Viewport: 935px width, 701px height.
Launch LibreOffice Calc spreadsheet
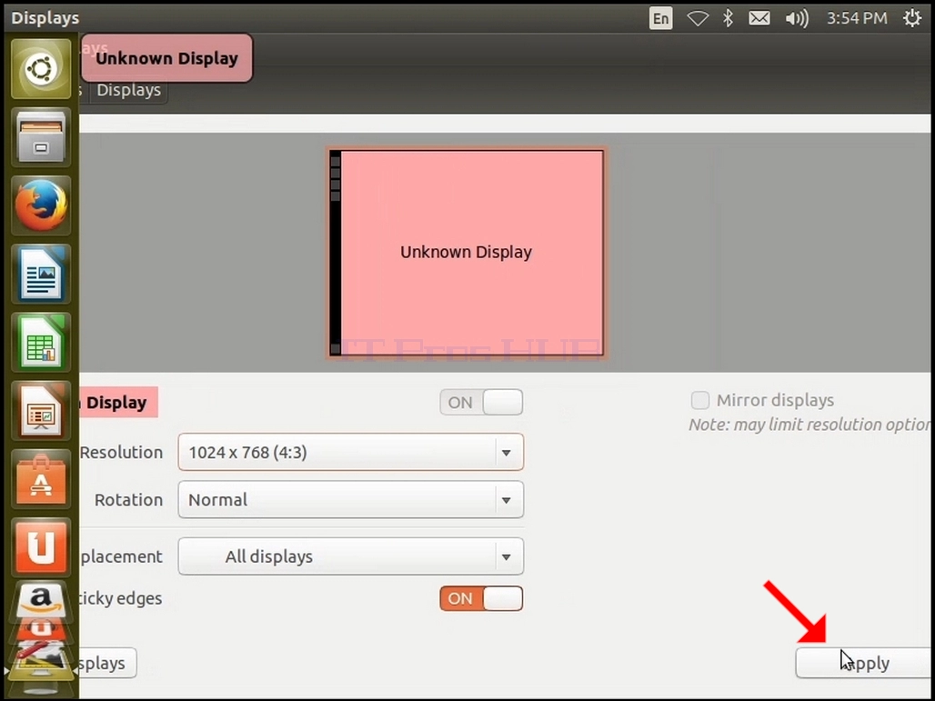41,342
